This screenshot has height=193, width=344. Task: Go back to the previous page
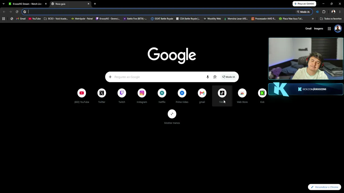click(x=4, y=12)
